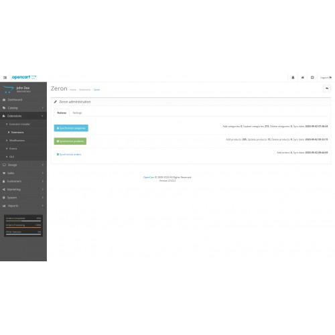Switch to the Settings tab
Image resolution: width=335 pixels, height=335 pixels.
tap(77, 113)
